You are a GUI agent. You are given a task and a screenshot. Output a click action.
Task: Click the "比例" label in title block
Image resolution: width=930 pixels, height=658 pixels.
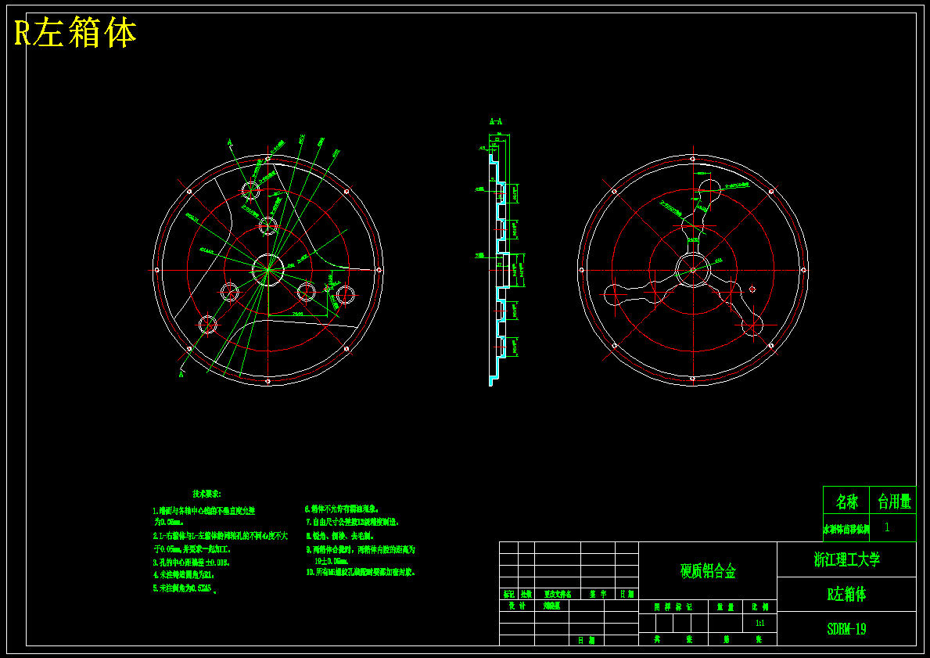point(759,607)
